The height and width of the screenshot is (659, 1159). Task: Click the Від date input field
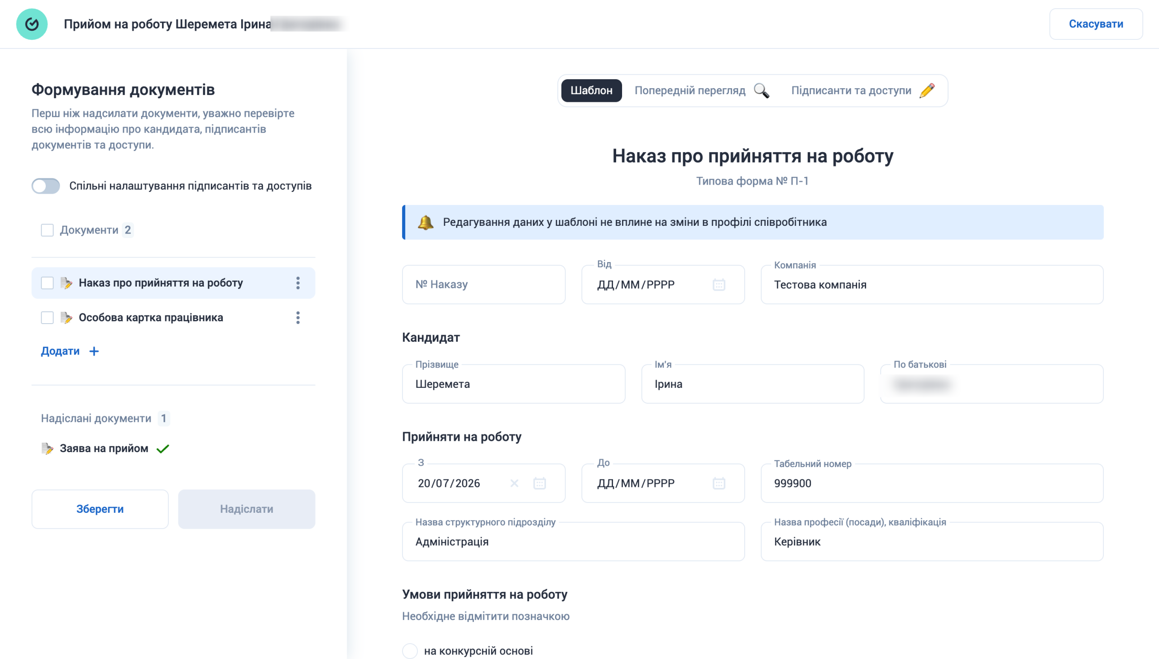click(x=663, y=285)
